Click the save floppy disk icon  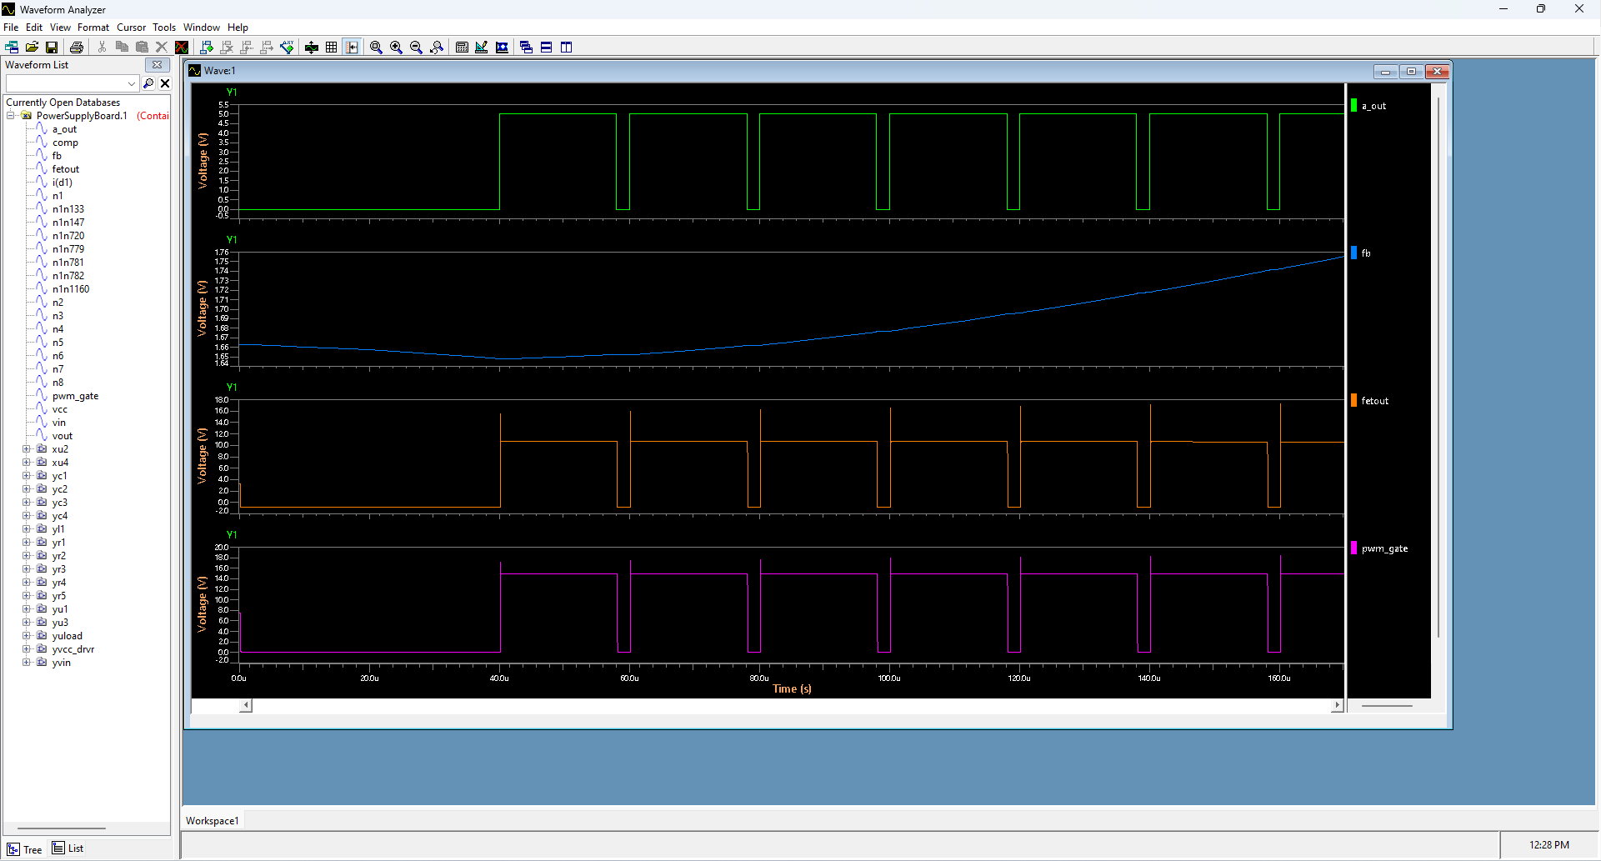[52, 48]
